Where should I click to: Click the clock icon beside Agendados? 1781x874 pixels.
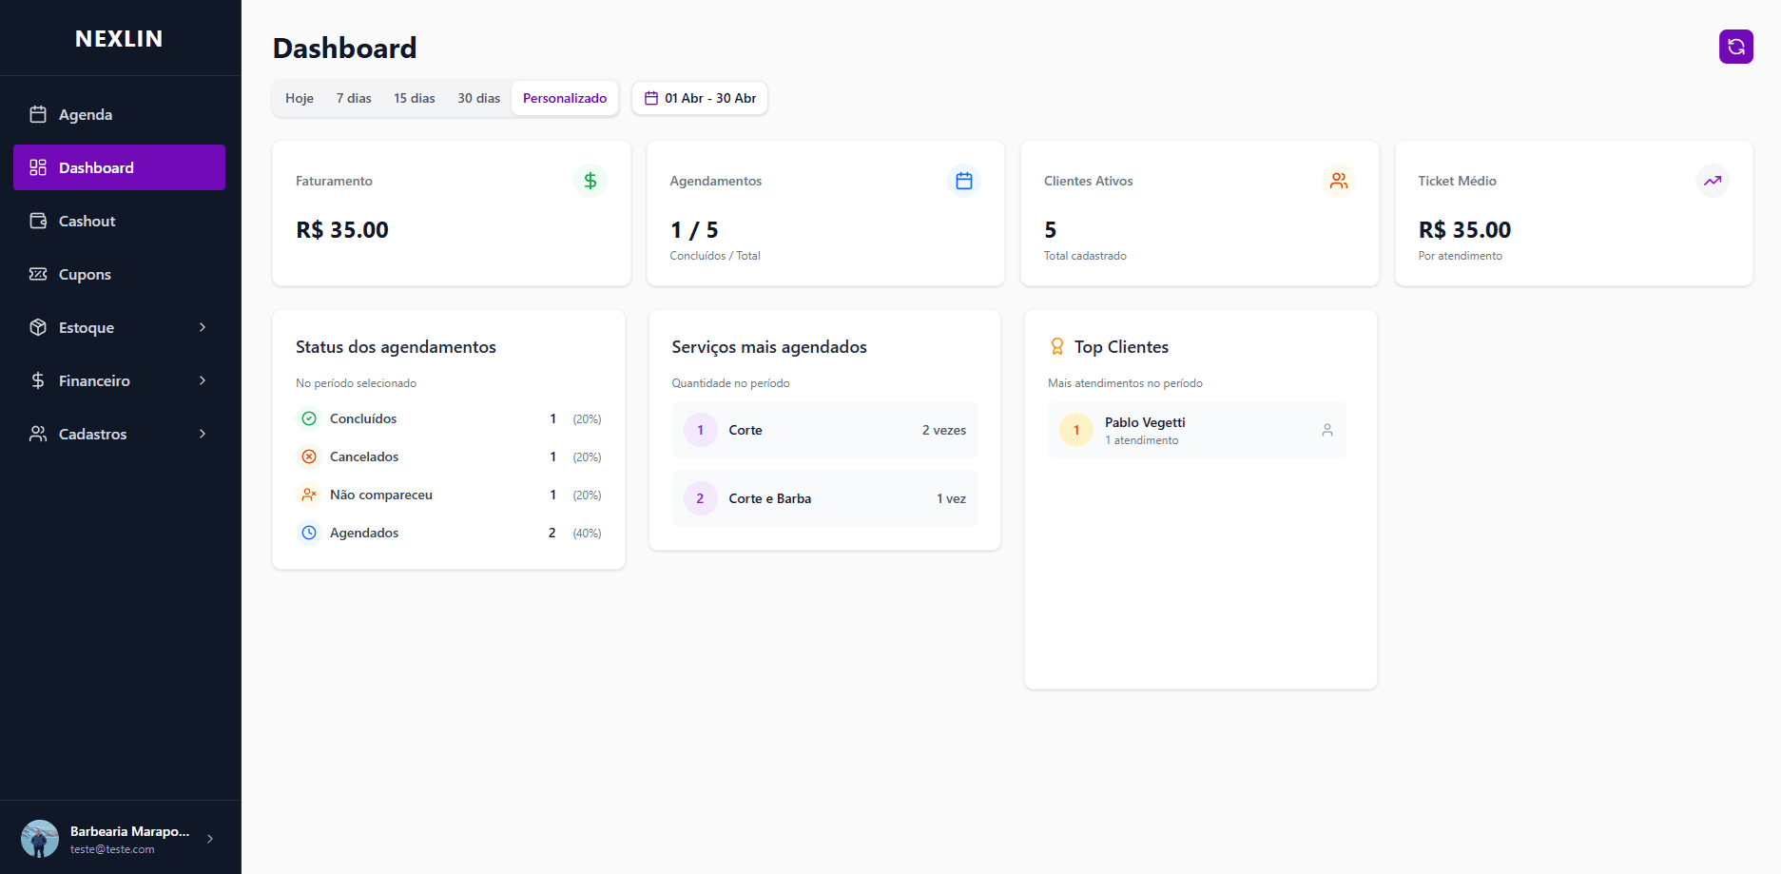coord(309,533)
